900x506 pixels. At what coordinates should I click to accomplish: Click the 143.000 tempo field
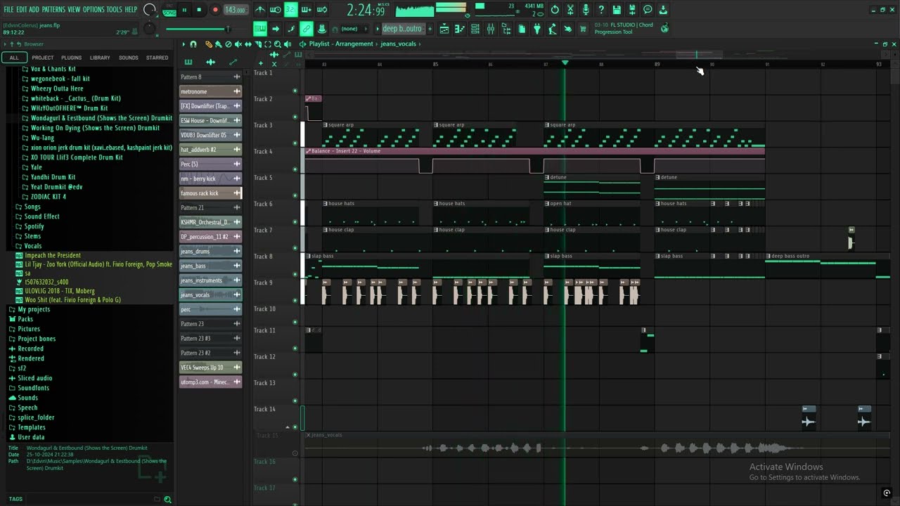pyautogui.click(x=236, y=10)
